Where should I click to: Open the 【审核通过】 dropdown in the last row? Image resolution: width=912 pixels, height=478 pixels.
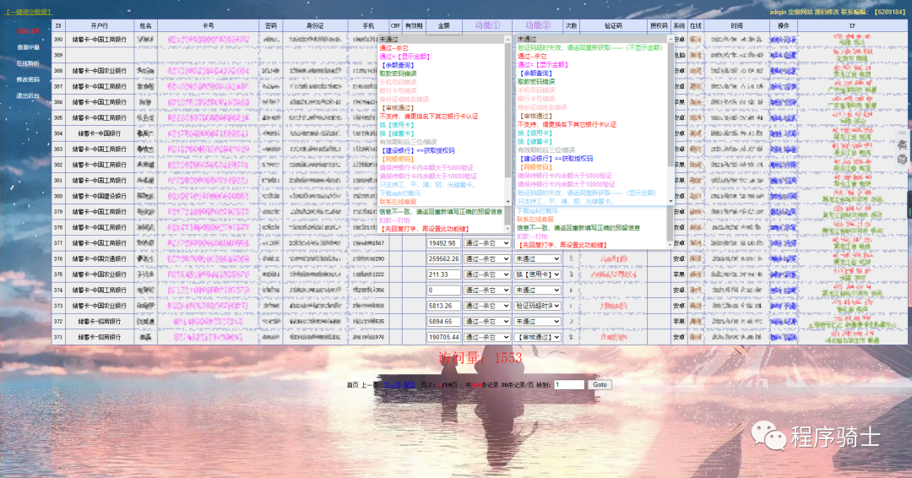tap(537, 337)
